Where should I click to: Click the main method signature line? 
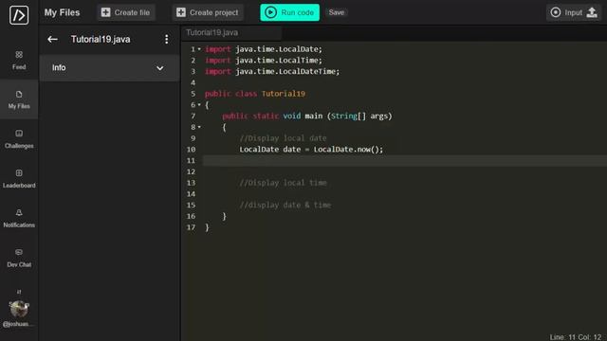(307, 116)
